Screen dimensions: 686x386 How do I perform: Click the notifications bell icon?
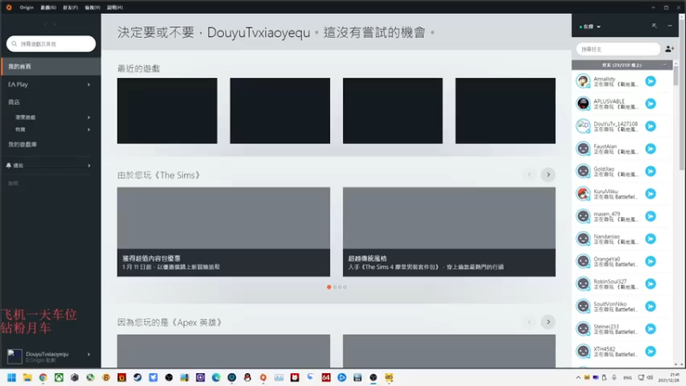tap(9, 166)
